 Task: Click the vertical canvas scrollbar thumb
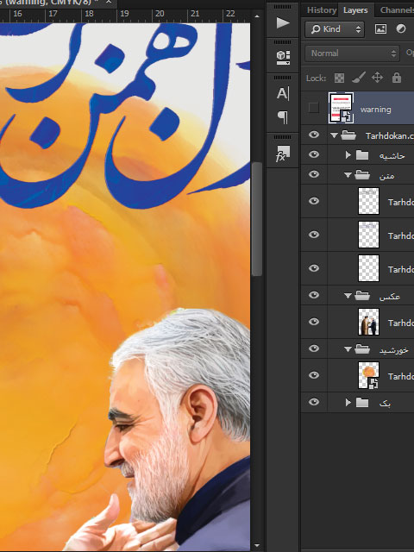[257, 219]
